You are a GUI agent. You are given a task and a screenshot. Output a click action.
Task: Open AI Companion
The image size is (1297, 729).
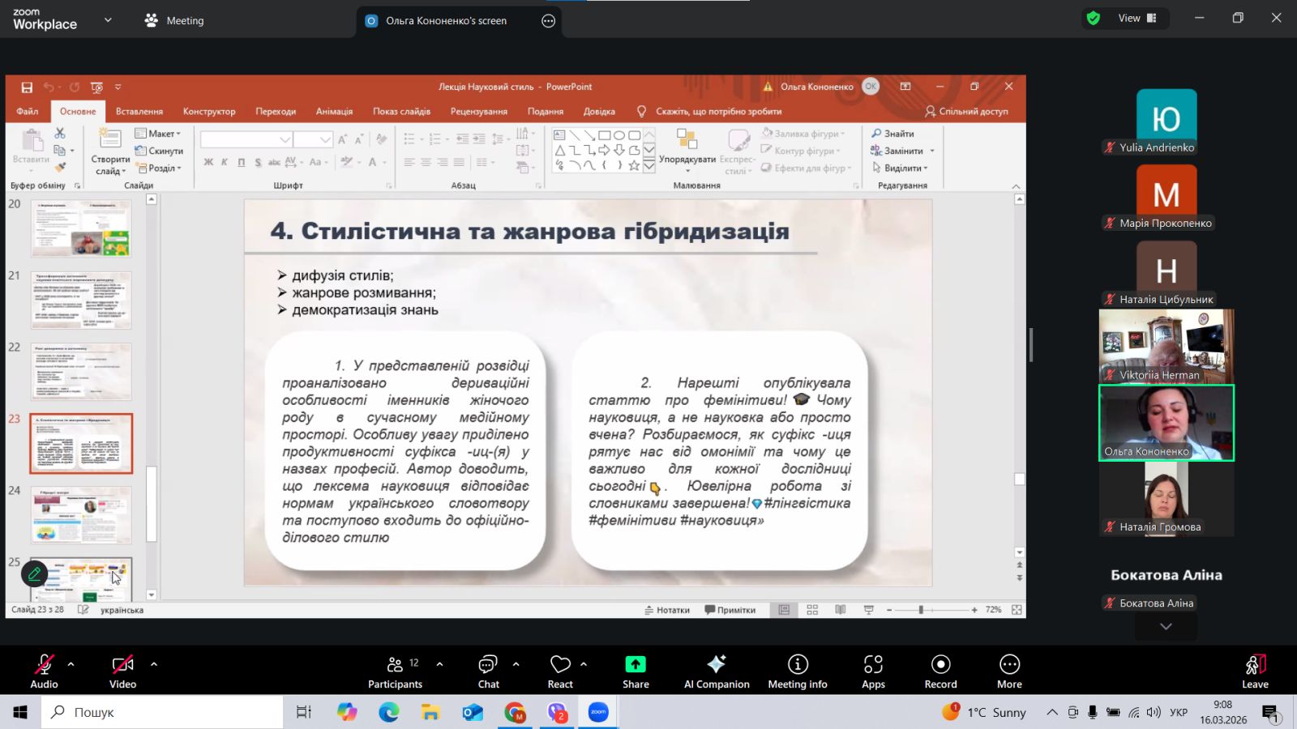pos(717,671)
